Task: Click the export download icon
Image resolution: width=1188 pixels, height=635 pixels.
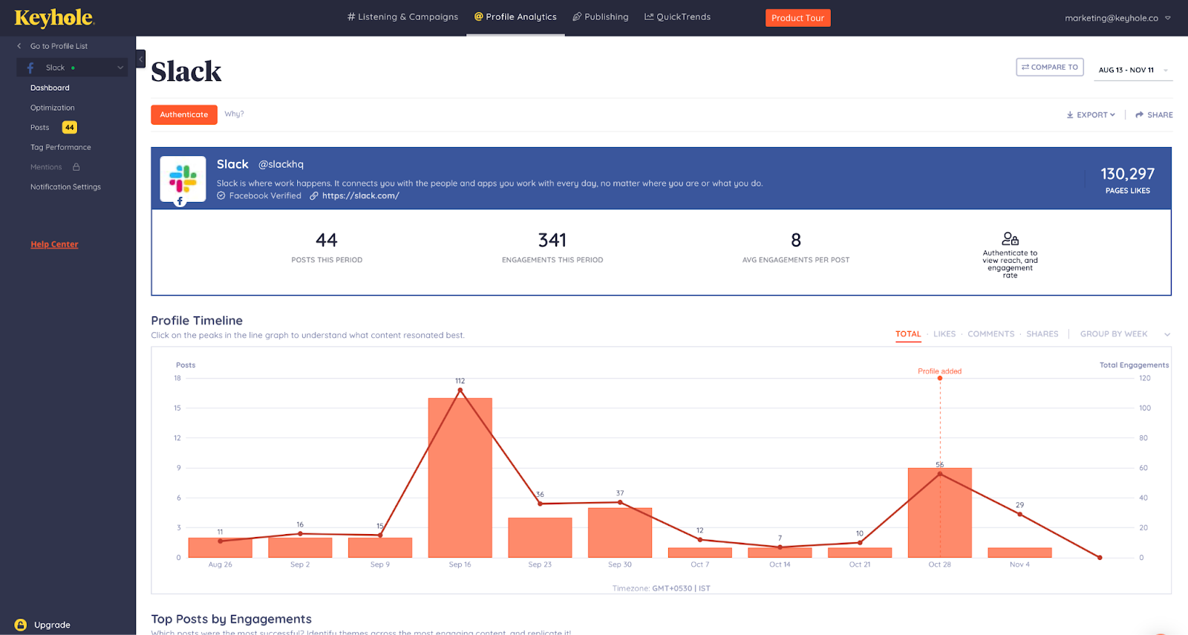Action: tap(1070, 115)
